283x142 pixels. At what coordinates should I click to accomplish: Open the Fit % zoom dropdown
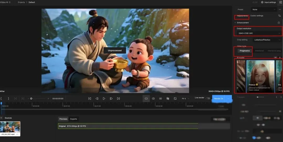186,99
